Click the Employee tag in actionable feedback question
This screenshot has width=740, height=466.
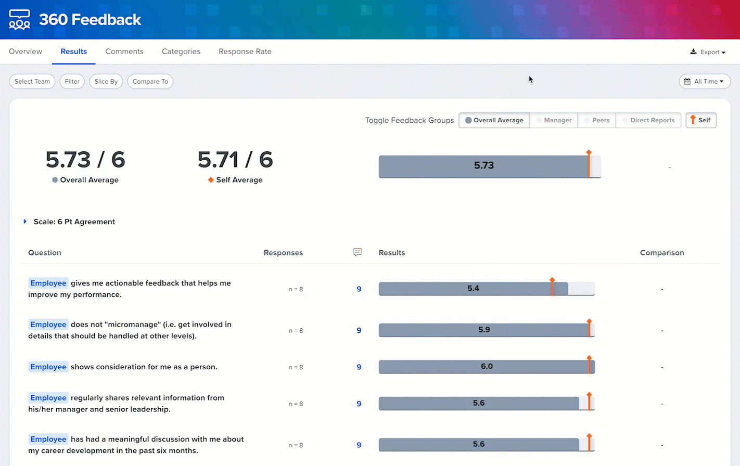[48, 283]
